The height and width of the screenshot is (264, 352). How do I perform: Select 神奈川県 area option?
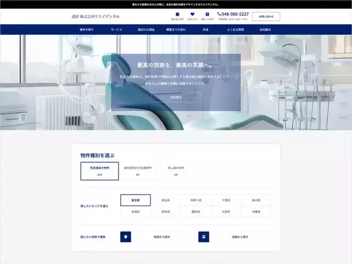click(196, 200)
